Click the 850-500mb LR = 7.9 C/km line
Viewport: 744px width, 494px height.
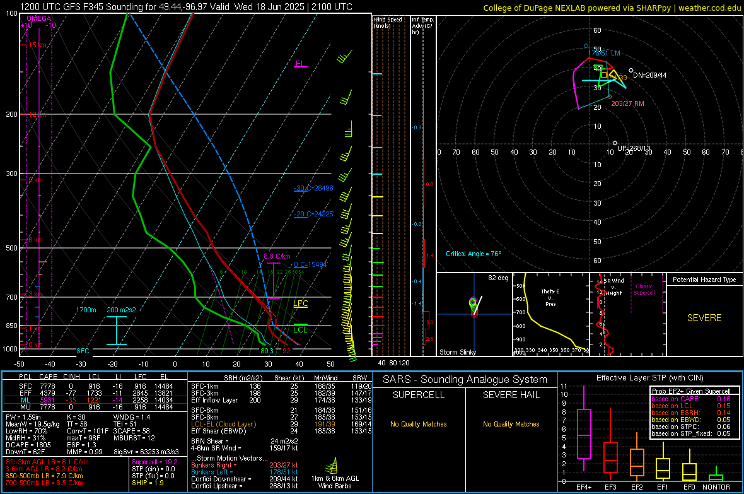44,476
